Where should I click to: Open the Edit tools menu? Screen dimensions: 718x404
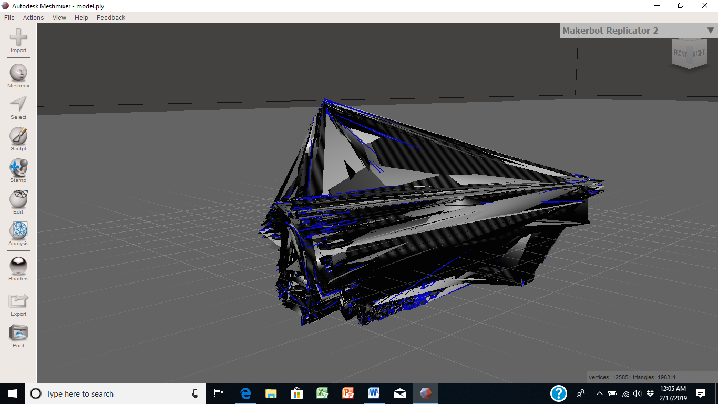[18, 200]
